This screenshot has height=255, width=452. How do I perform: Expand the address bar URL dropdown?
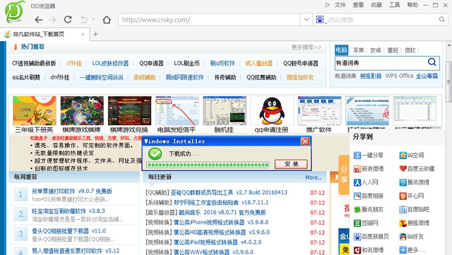pyautogui.click(x=306, y=20)
